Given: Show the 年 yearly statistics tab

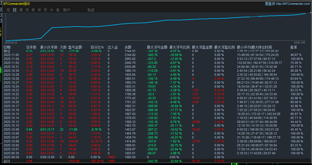Looking at the screenshot, I should coord(39,10).
